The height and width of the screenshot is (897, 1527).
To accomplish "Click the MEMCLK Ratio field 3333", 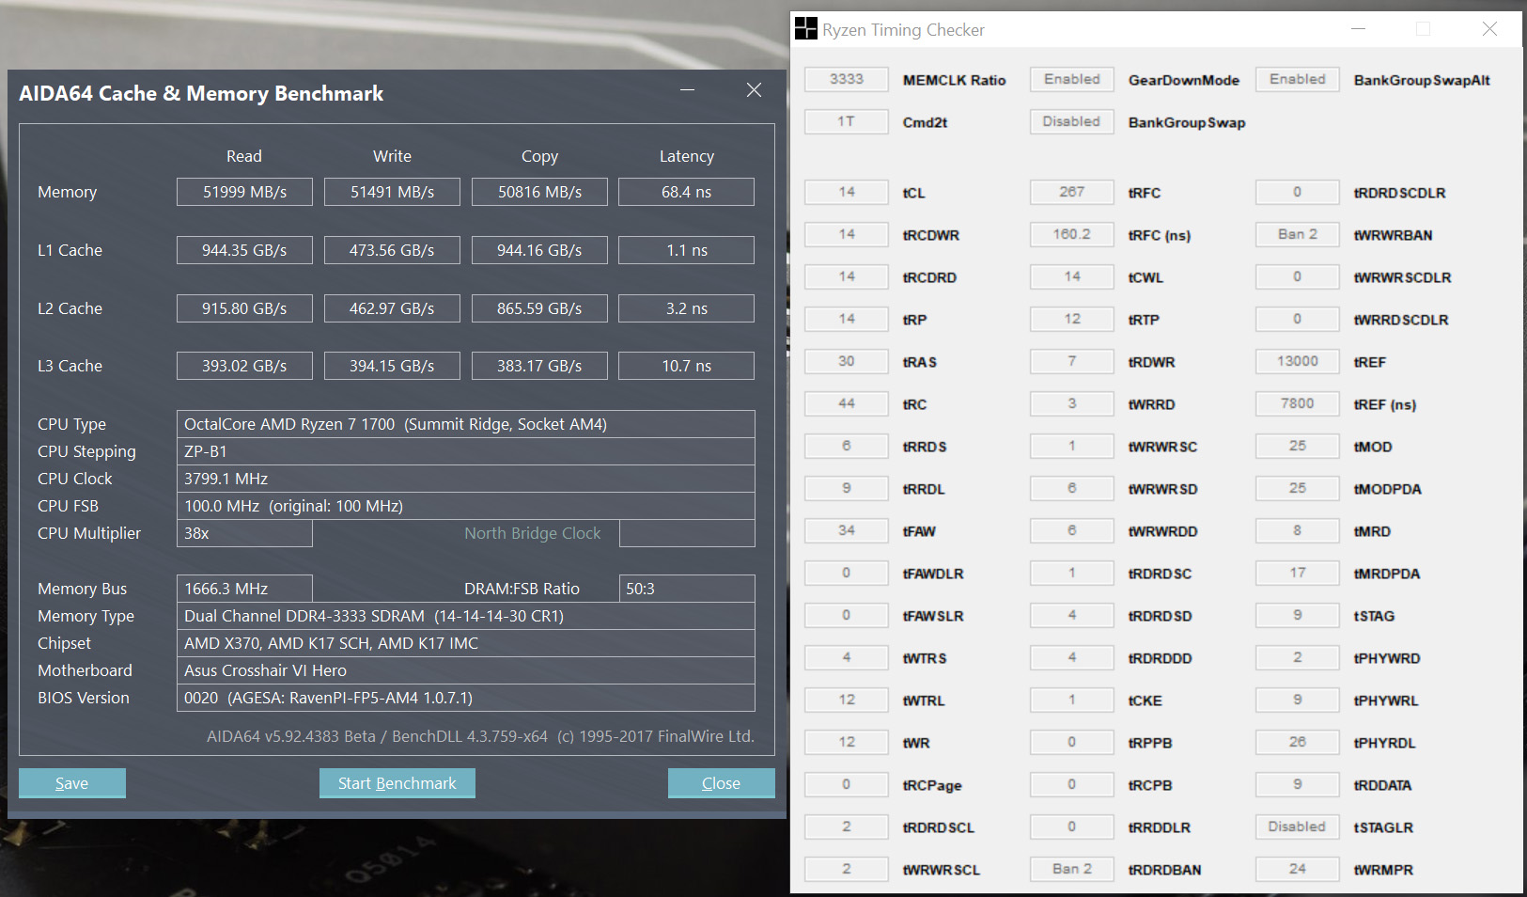I will tap(847, 79).
